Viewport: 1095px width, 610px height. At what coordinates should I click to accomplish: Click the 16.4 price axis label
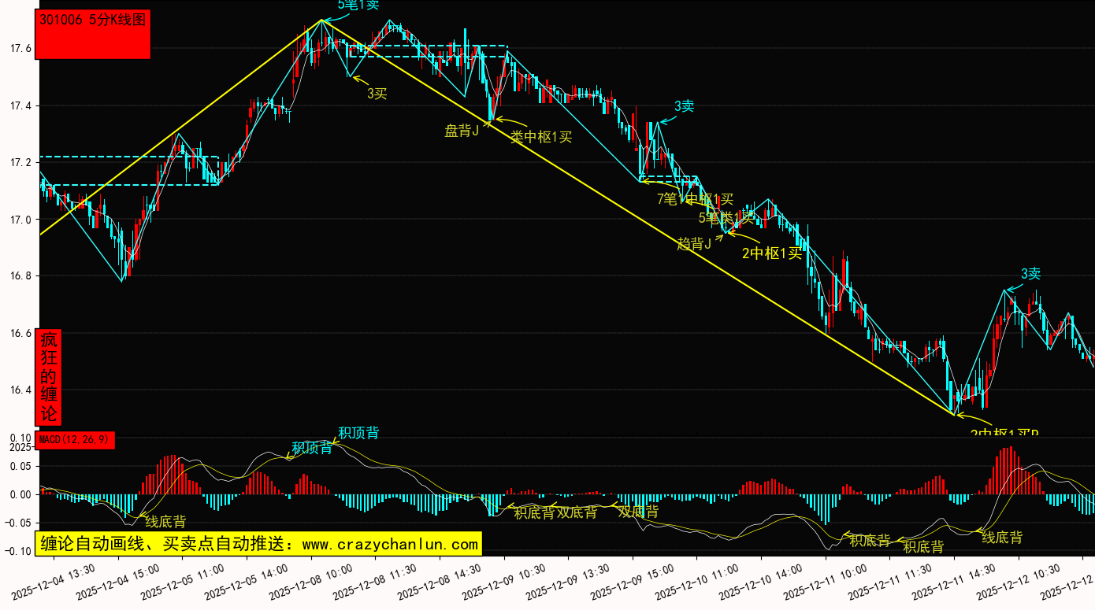pyautogui.click(x=20, y=390)
